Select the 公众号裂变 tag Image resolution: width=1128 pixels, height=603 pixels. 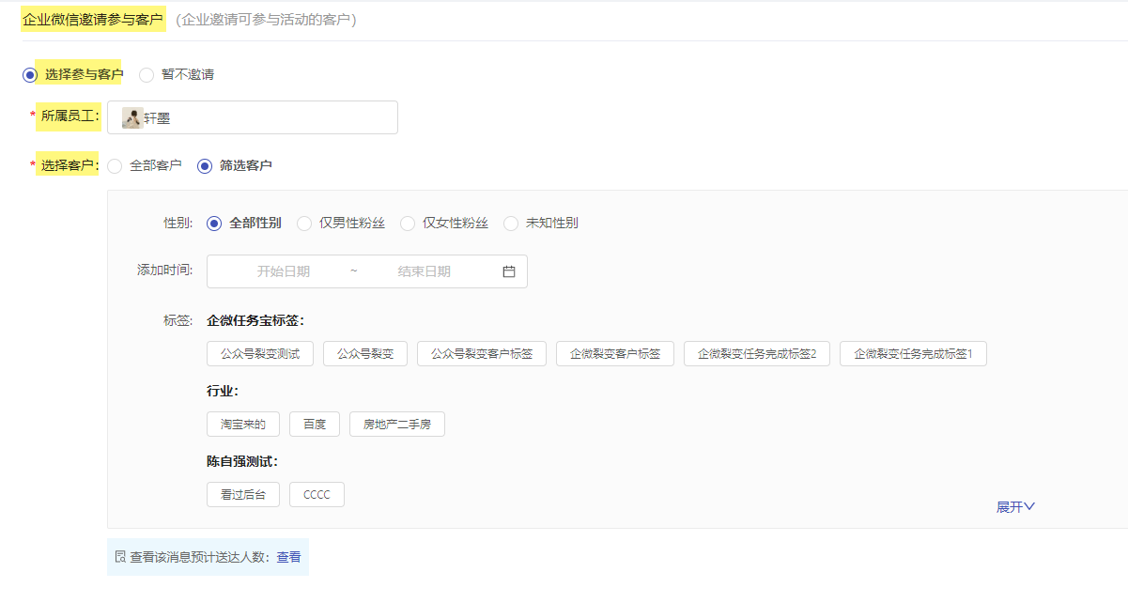point(365,354)
